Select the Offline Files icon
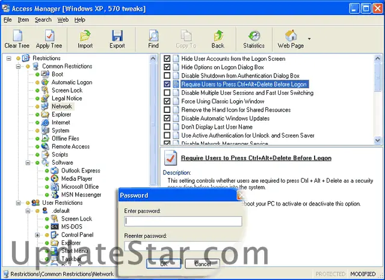Screen dimensions: 385x280 45,138
